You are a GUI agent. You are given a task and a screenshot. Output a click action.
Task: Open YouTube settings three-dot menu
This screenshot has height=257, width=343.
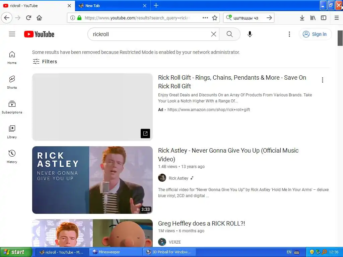(289, 34)
